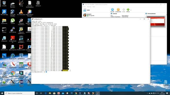Open the sqldeveloper.exe desktop shortcut
This screenshot has width=170, height=95.
tap(13, 47)
